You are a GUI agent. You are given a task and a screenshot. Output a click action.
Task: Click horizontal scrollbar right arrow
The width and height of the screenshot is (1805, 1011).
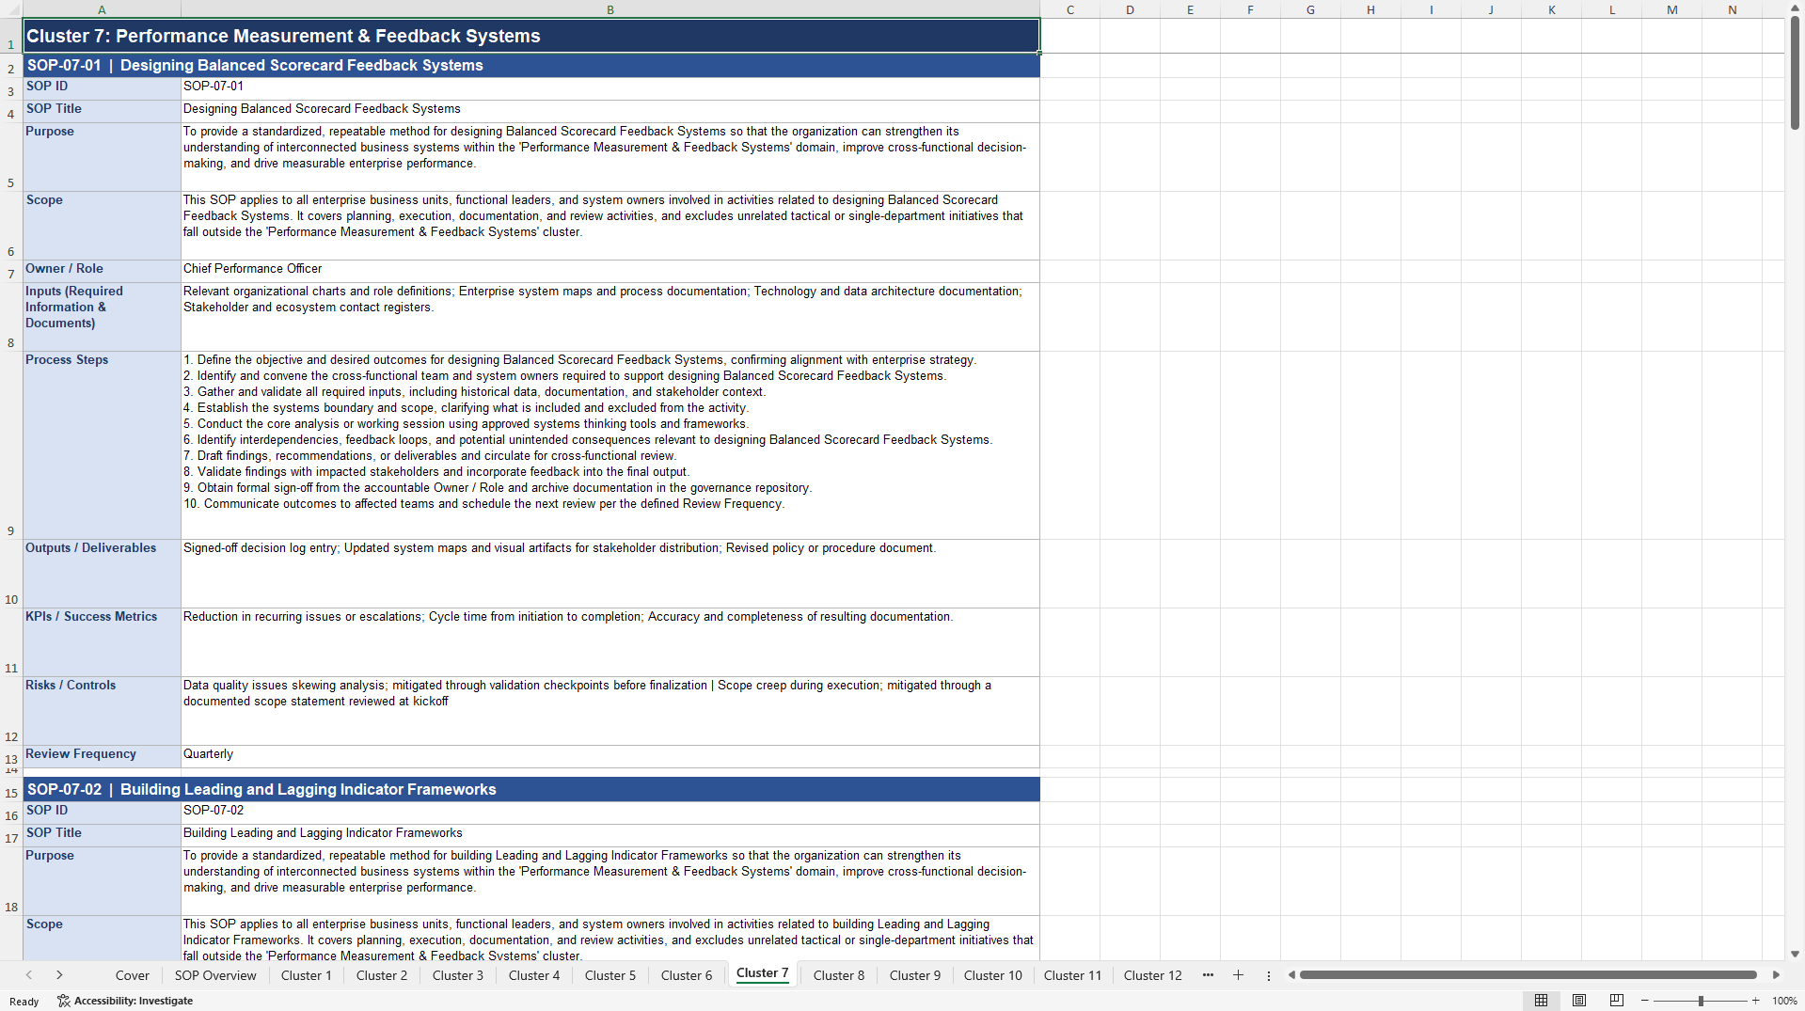coord(1776,975)
